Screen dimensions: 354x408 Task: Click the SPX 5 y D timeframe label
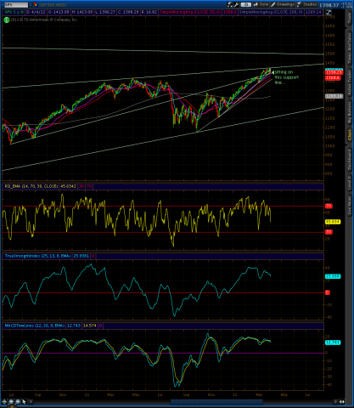14,12
